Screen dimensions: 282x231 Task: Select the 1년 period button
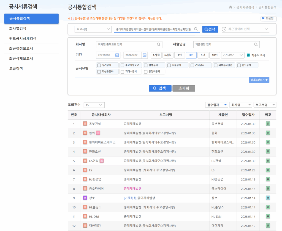(x=180, y=55)
